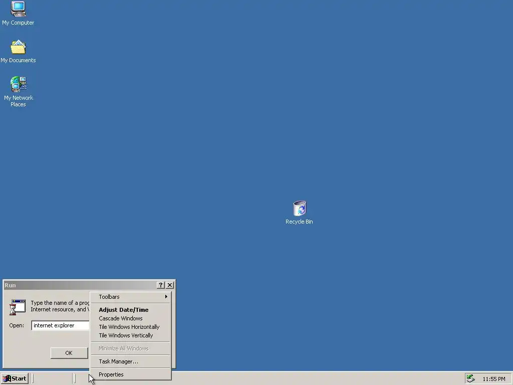Click the 11:55 PM taskbar clock
This screenshot has width=513, height=385.
(493, 379)
